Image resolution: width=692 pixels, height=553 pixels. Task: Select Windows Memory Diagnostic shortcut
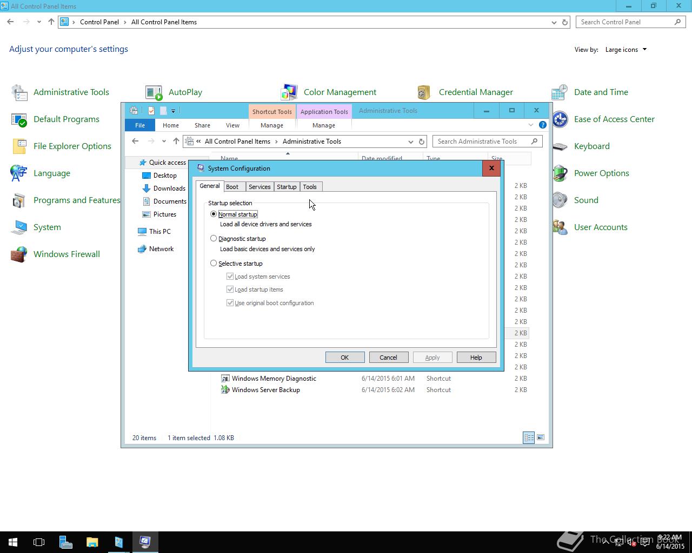click(274, 379)
